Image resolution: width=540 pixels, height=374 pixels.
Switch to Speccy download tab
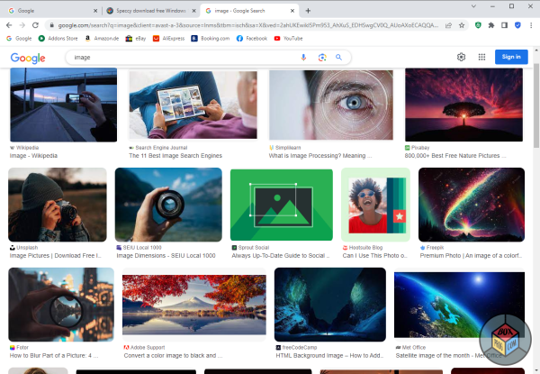151,11
